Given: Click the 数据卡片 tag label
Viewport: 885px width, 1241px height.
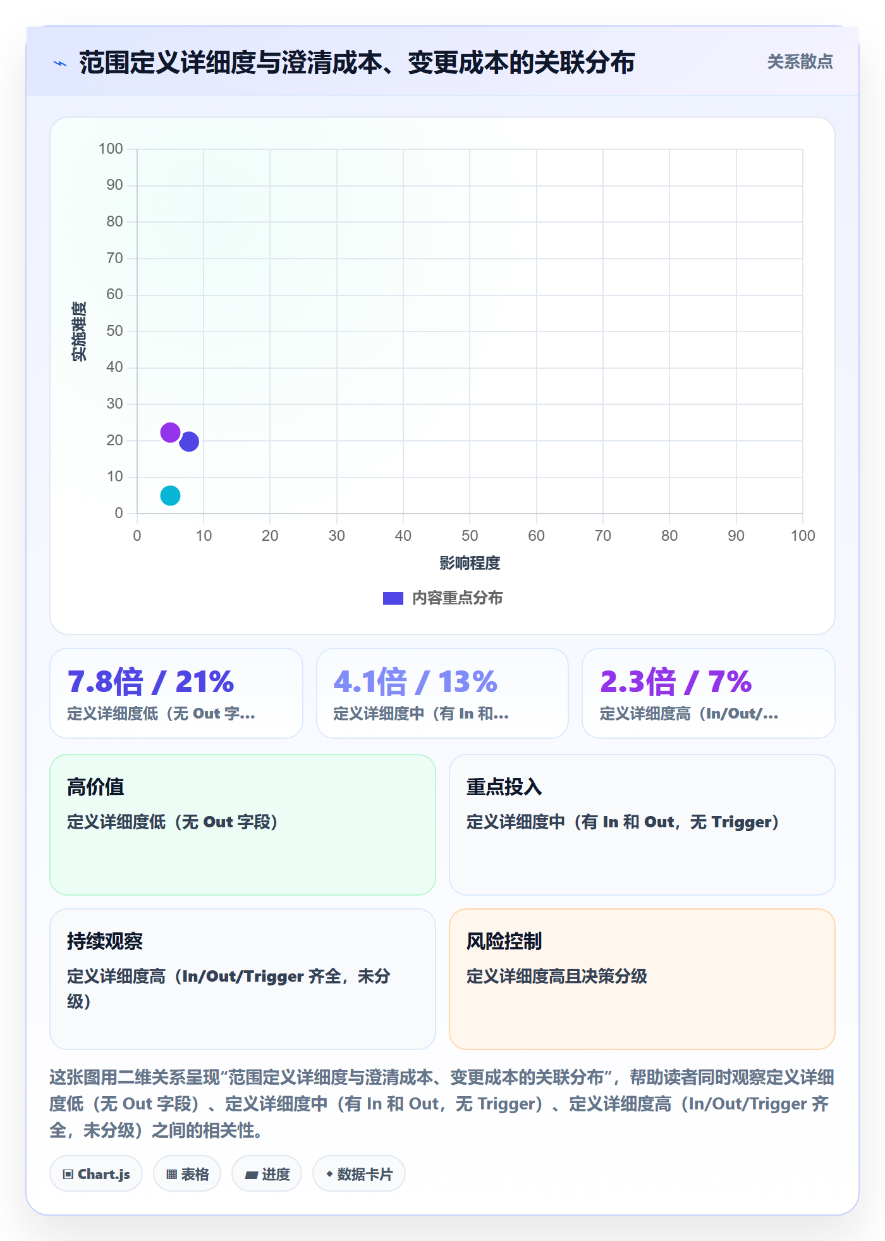Looking at the screenshot, I should [365, 1175].
